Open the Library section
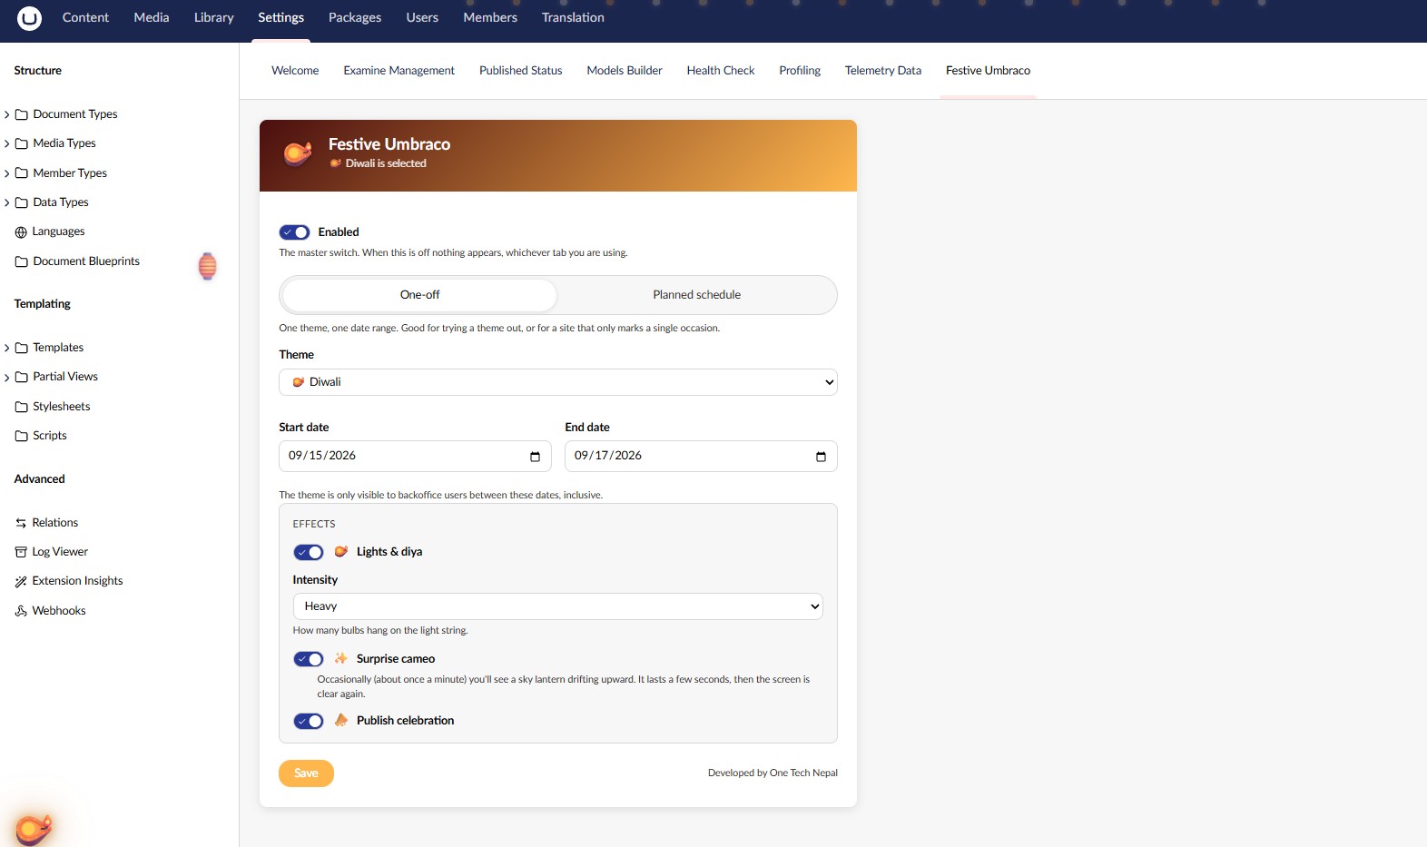1427x847 pixels. pos(214,17)
